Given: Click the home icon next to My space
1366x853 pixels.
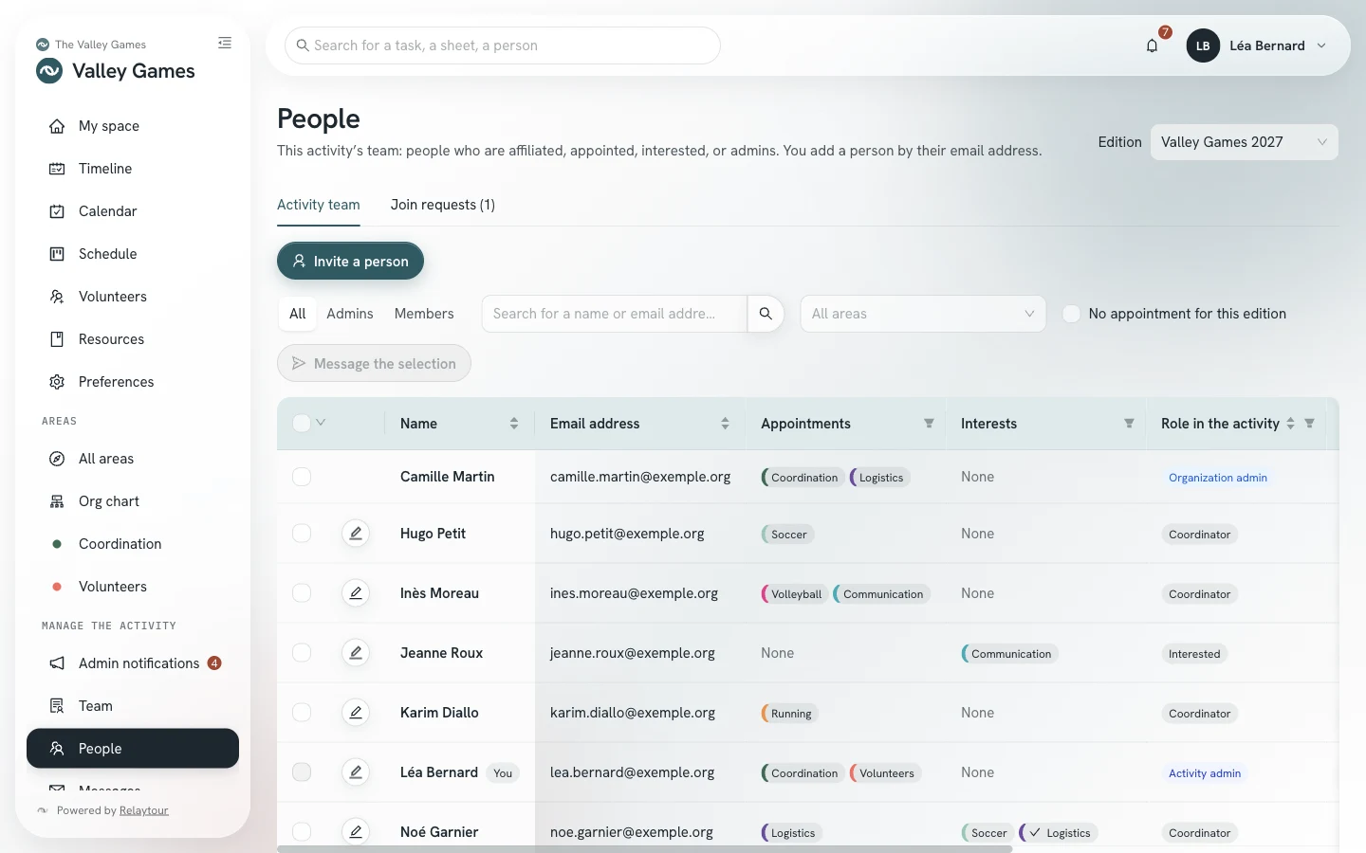Looking at the screenshot, I should coord(57,126).
